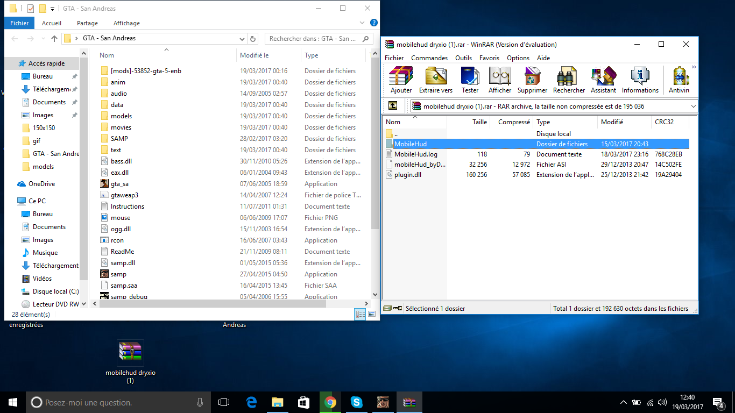Click the Extraire vers toolbar icon
This screenshot has height=413, width=735.
pos(436,80)
